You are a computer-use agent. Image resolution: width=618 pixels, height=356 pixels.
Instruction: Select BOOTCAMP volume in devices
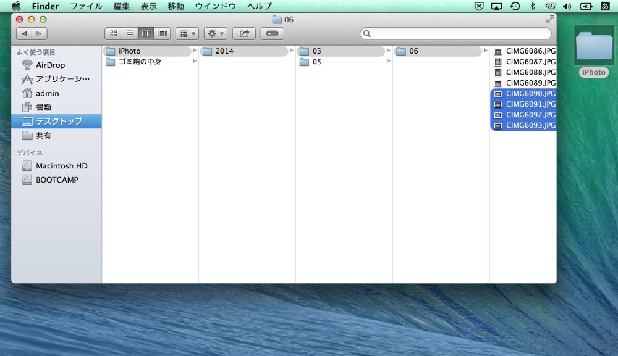pos(56,180)
